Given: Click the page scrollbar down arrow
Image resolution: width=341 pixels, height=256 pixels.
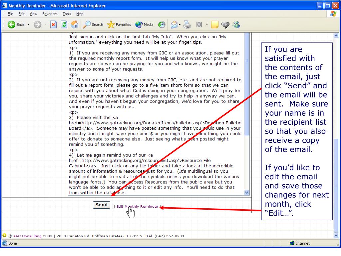Looking at the screenshot, I should click(336, 235).
